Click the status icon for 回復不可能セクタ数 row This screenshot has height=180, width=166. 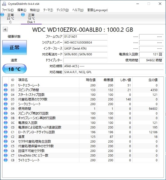pos(6,151)
